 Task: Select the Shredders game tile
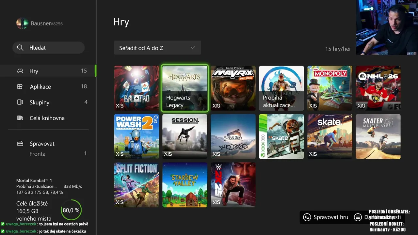pos(233,136)
